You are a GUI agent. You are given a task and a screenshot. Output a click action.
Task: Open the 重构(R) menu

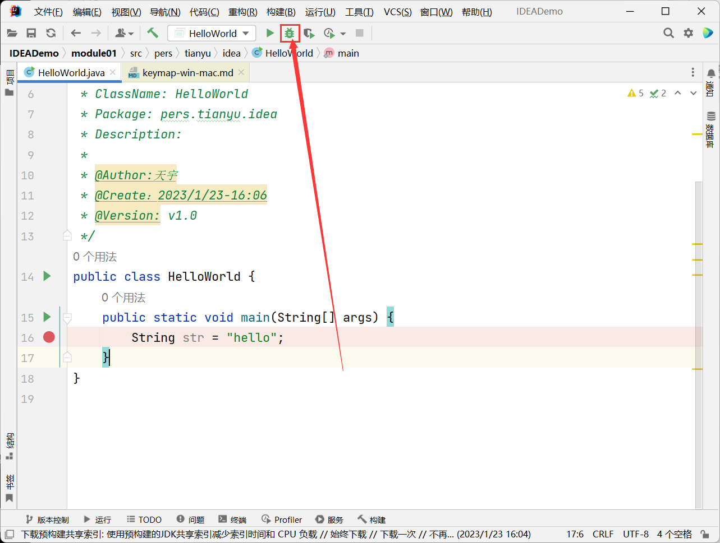pos(242,12)
